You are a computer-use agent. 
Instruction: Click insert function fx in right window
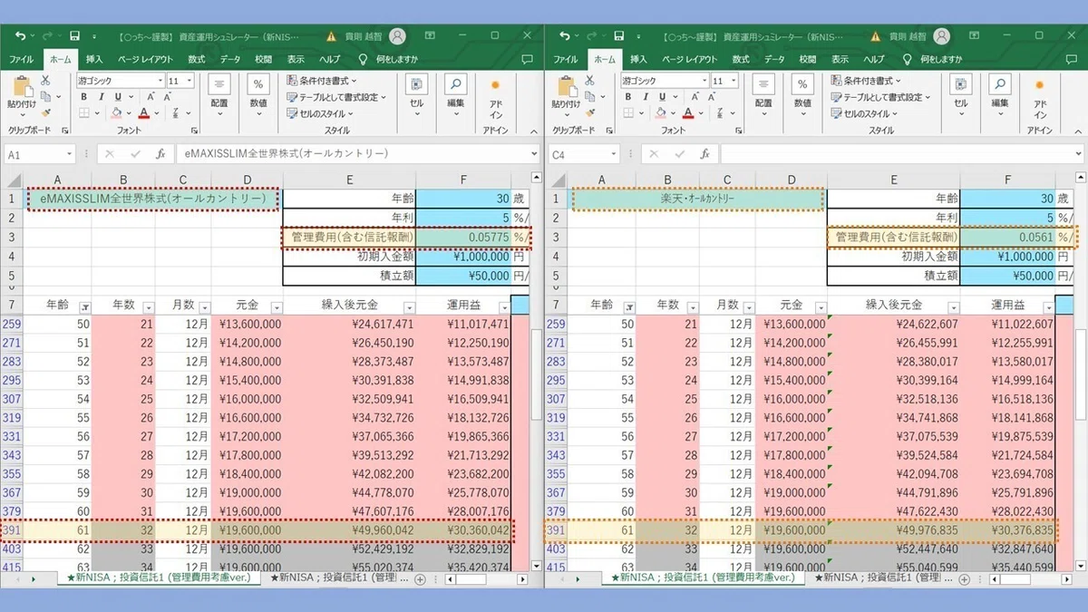pyautogui.click(x=704, y=154)
